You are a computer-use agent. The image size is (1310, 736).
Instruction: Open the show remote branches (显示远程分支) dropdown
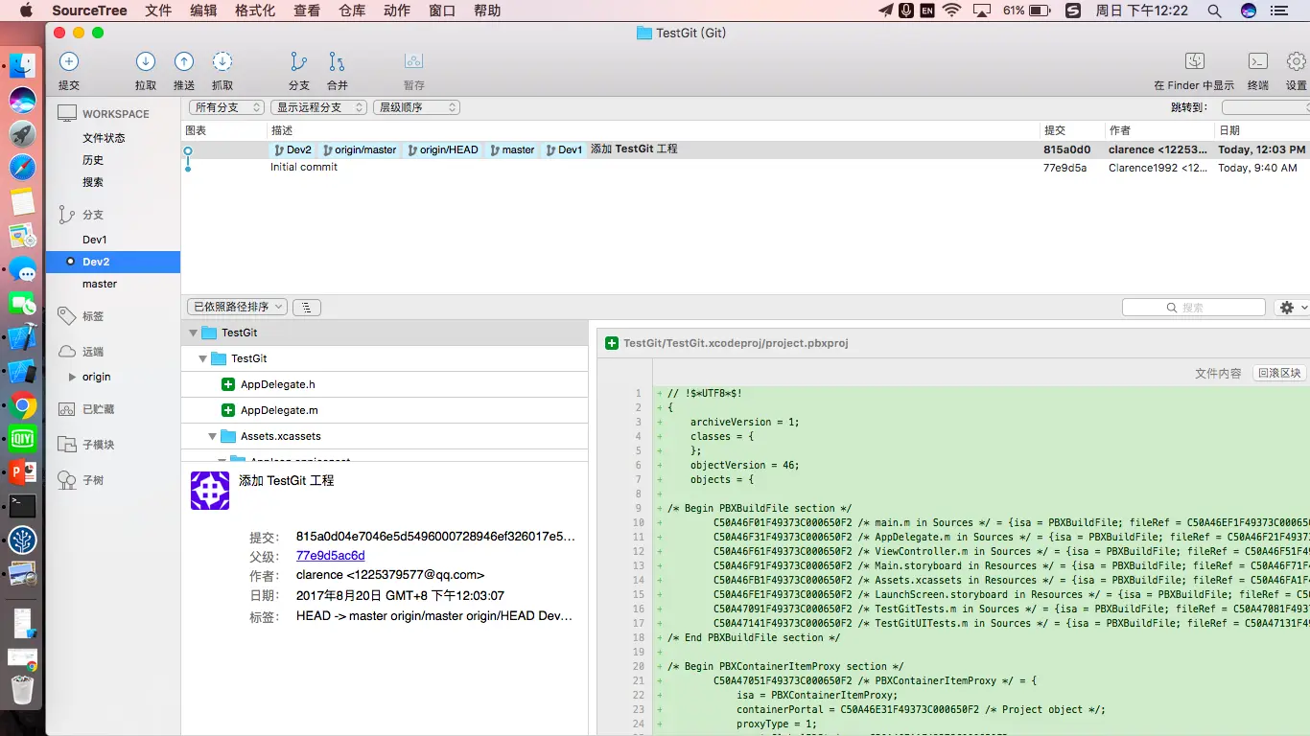pyautogui.click(x=318, y=107)
